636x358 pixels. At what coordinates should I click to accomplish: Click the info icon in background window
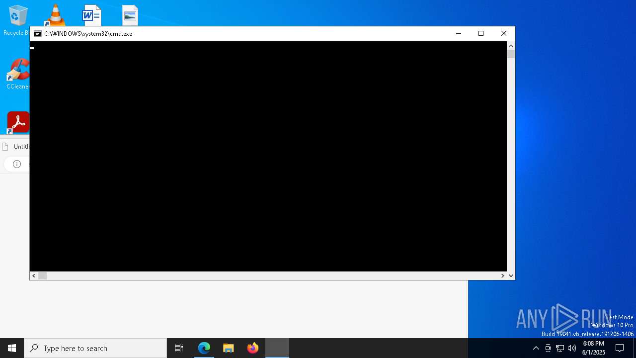[17, 164]
